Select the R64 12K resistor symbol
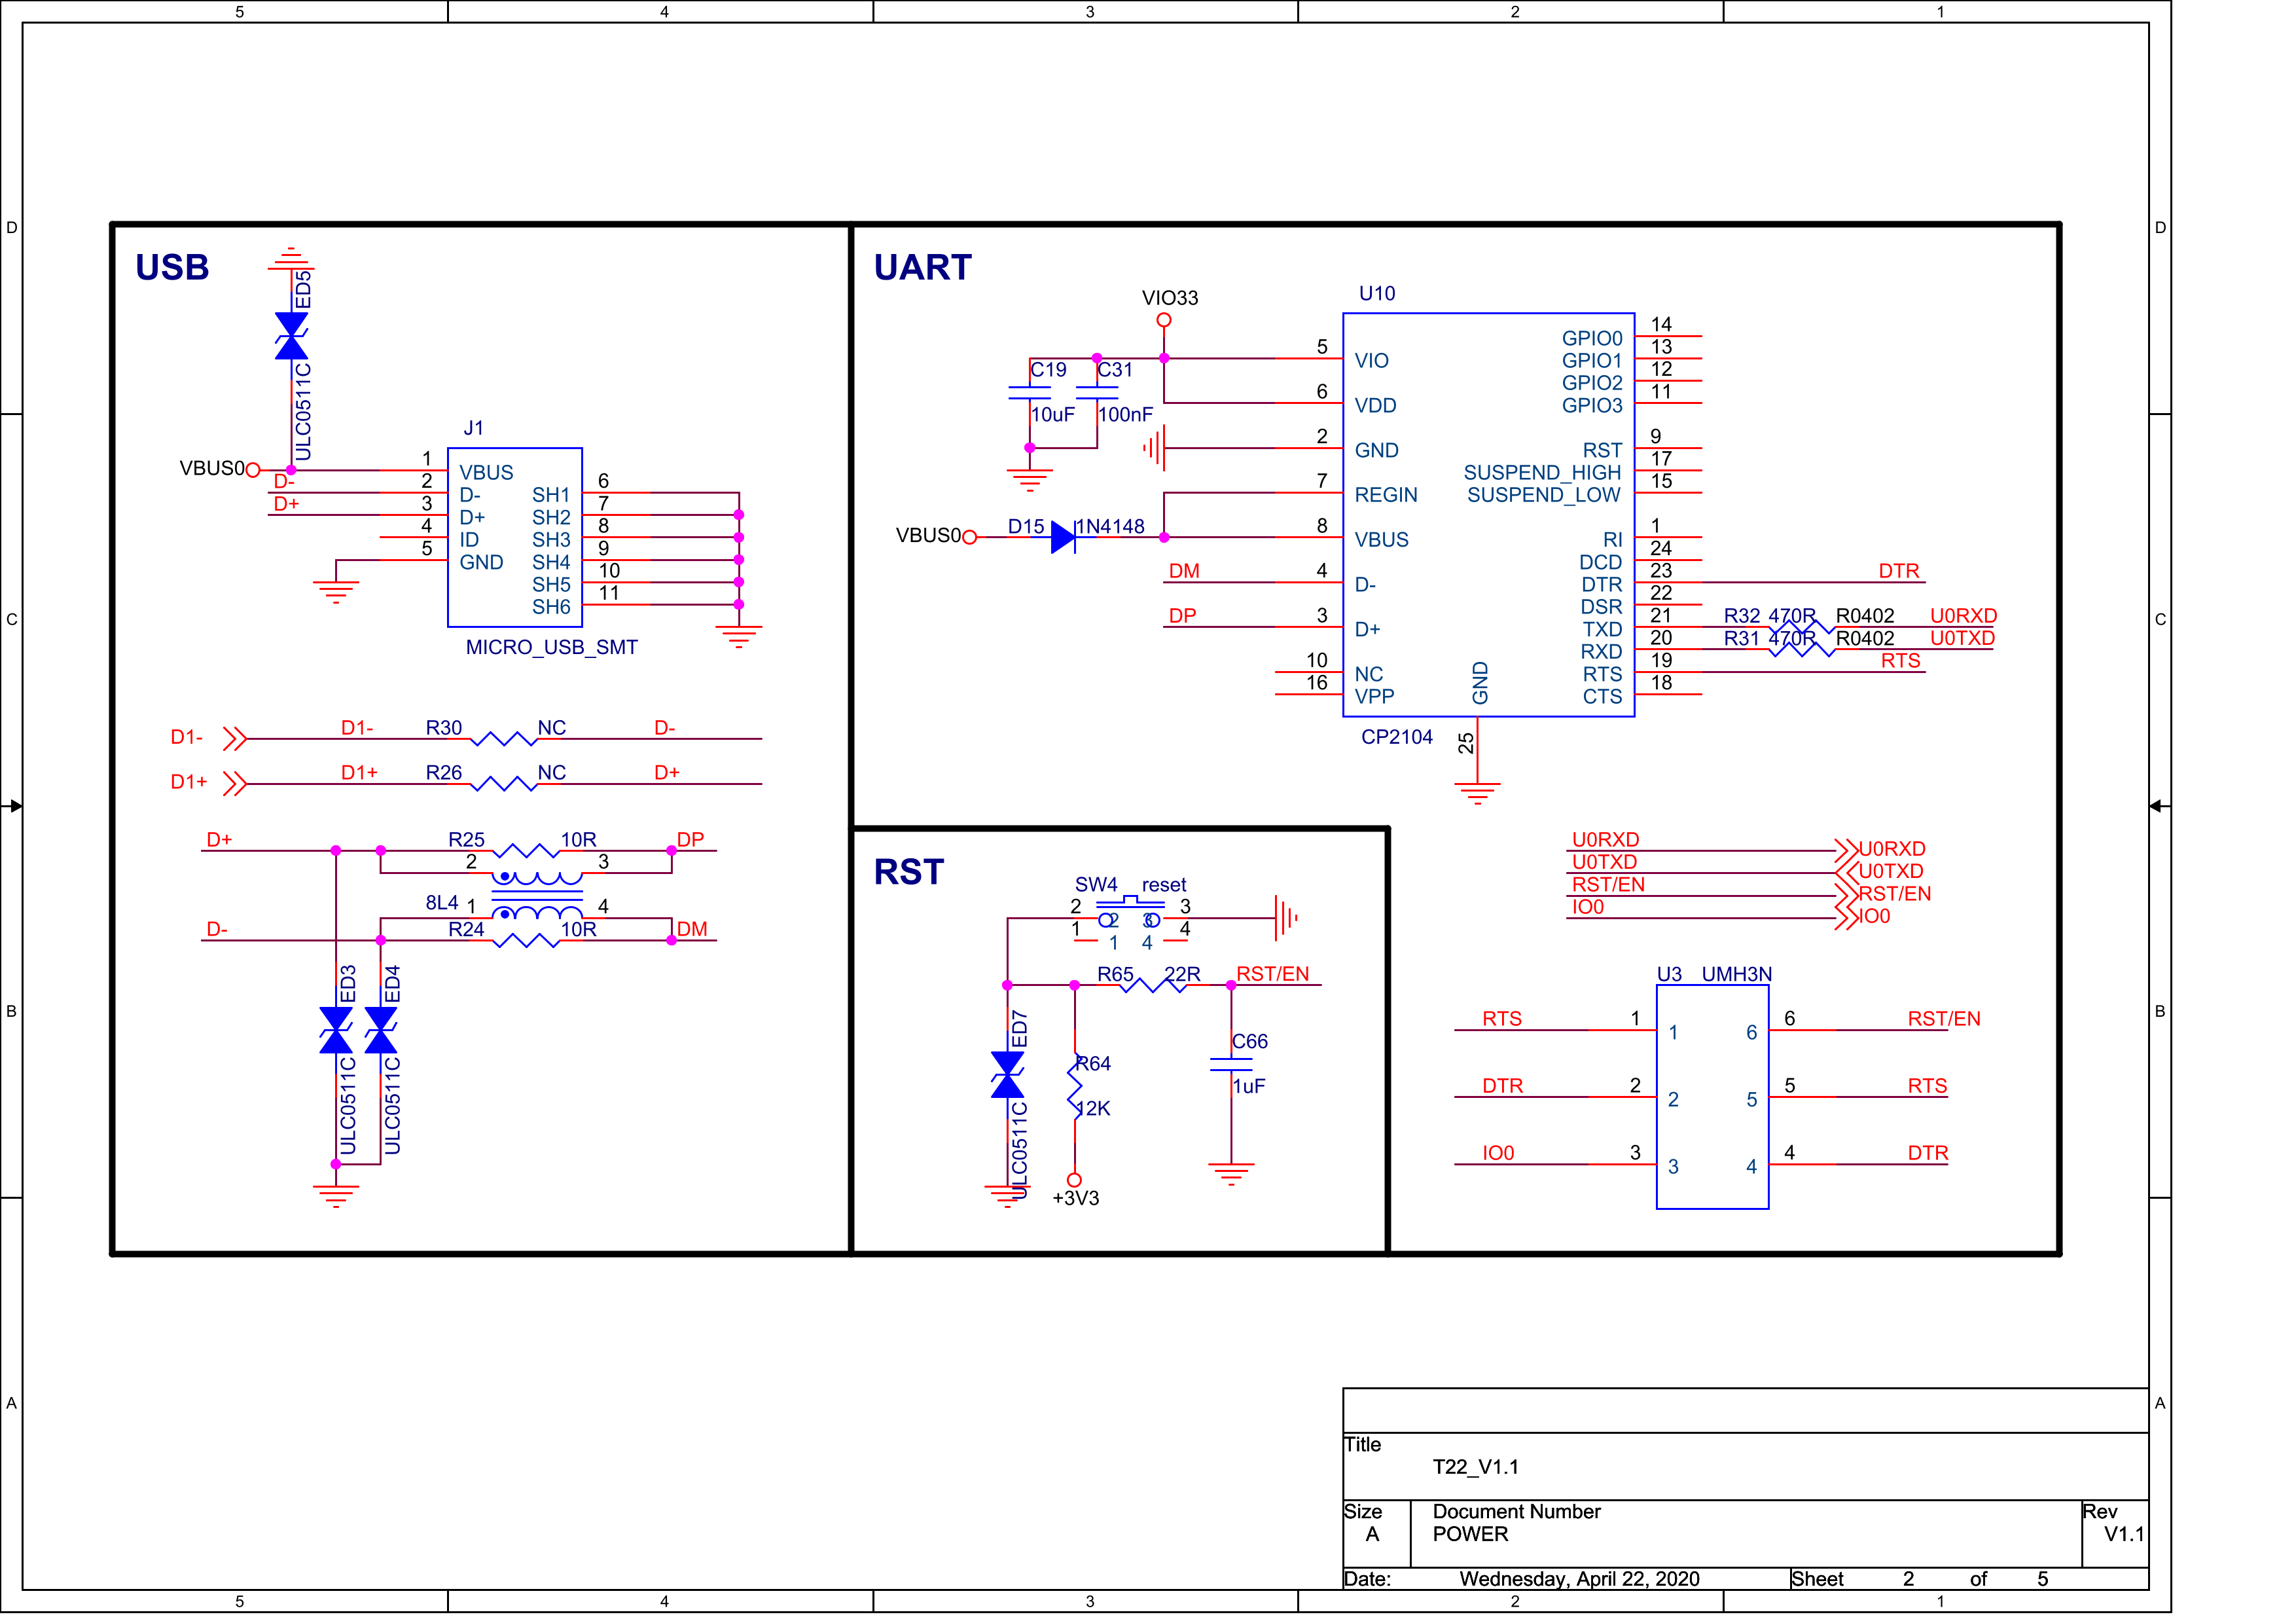 1075,1086
